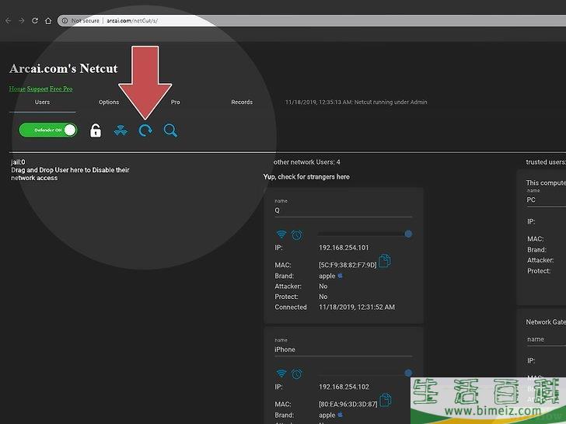566x424 pixels.
Task: Reload the page with browser refresh icon
Action: 35,20
